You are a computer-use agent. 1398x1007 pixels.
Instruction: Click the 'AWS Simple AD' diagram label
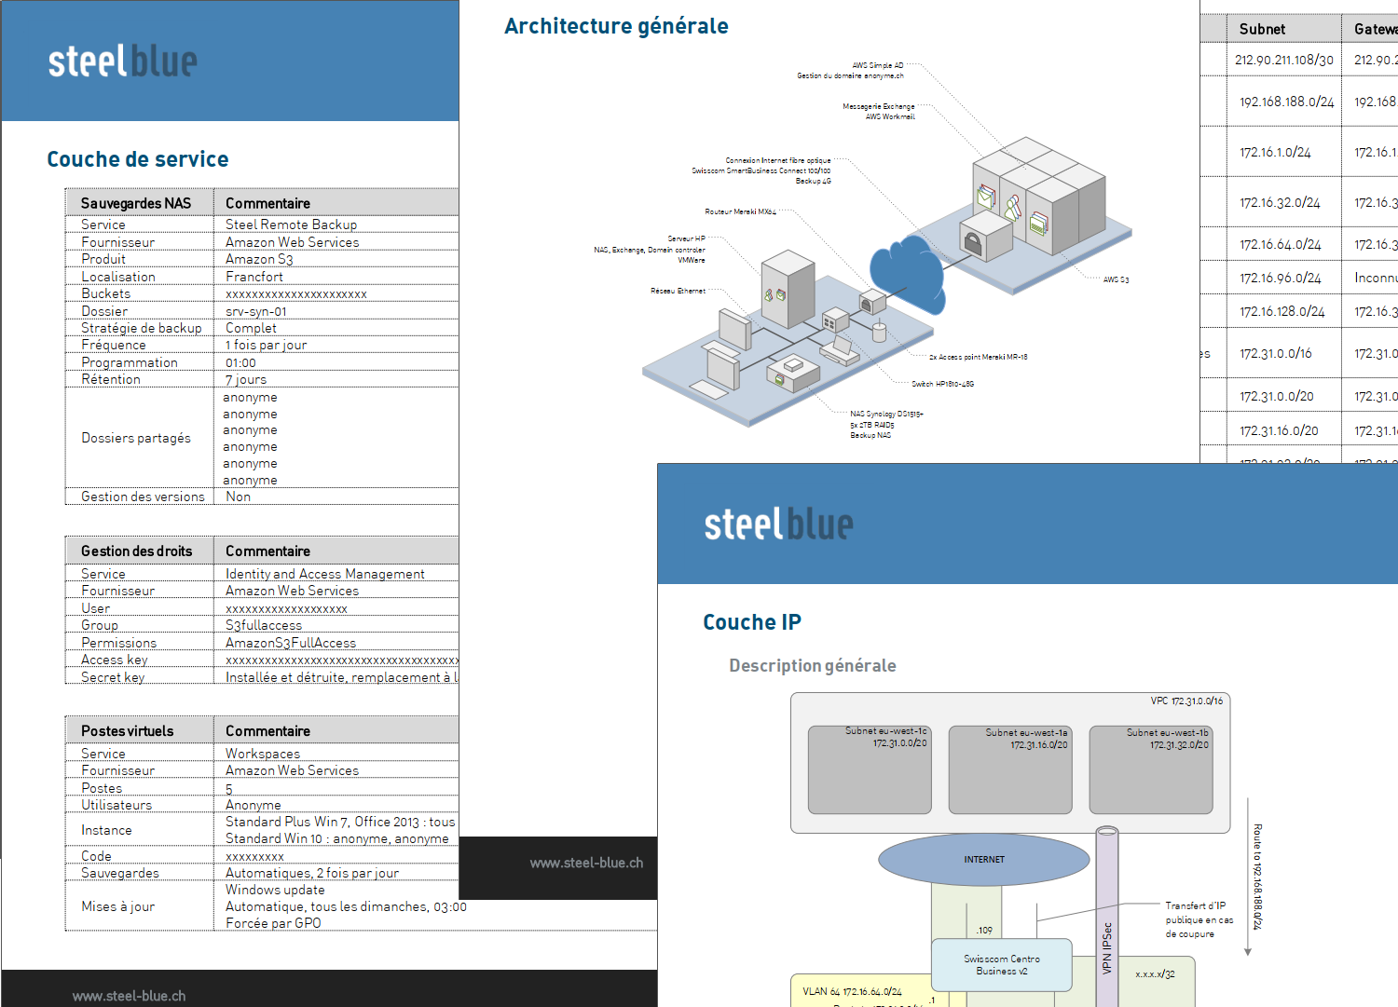point(878,65)
